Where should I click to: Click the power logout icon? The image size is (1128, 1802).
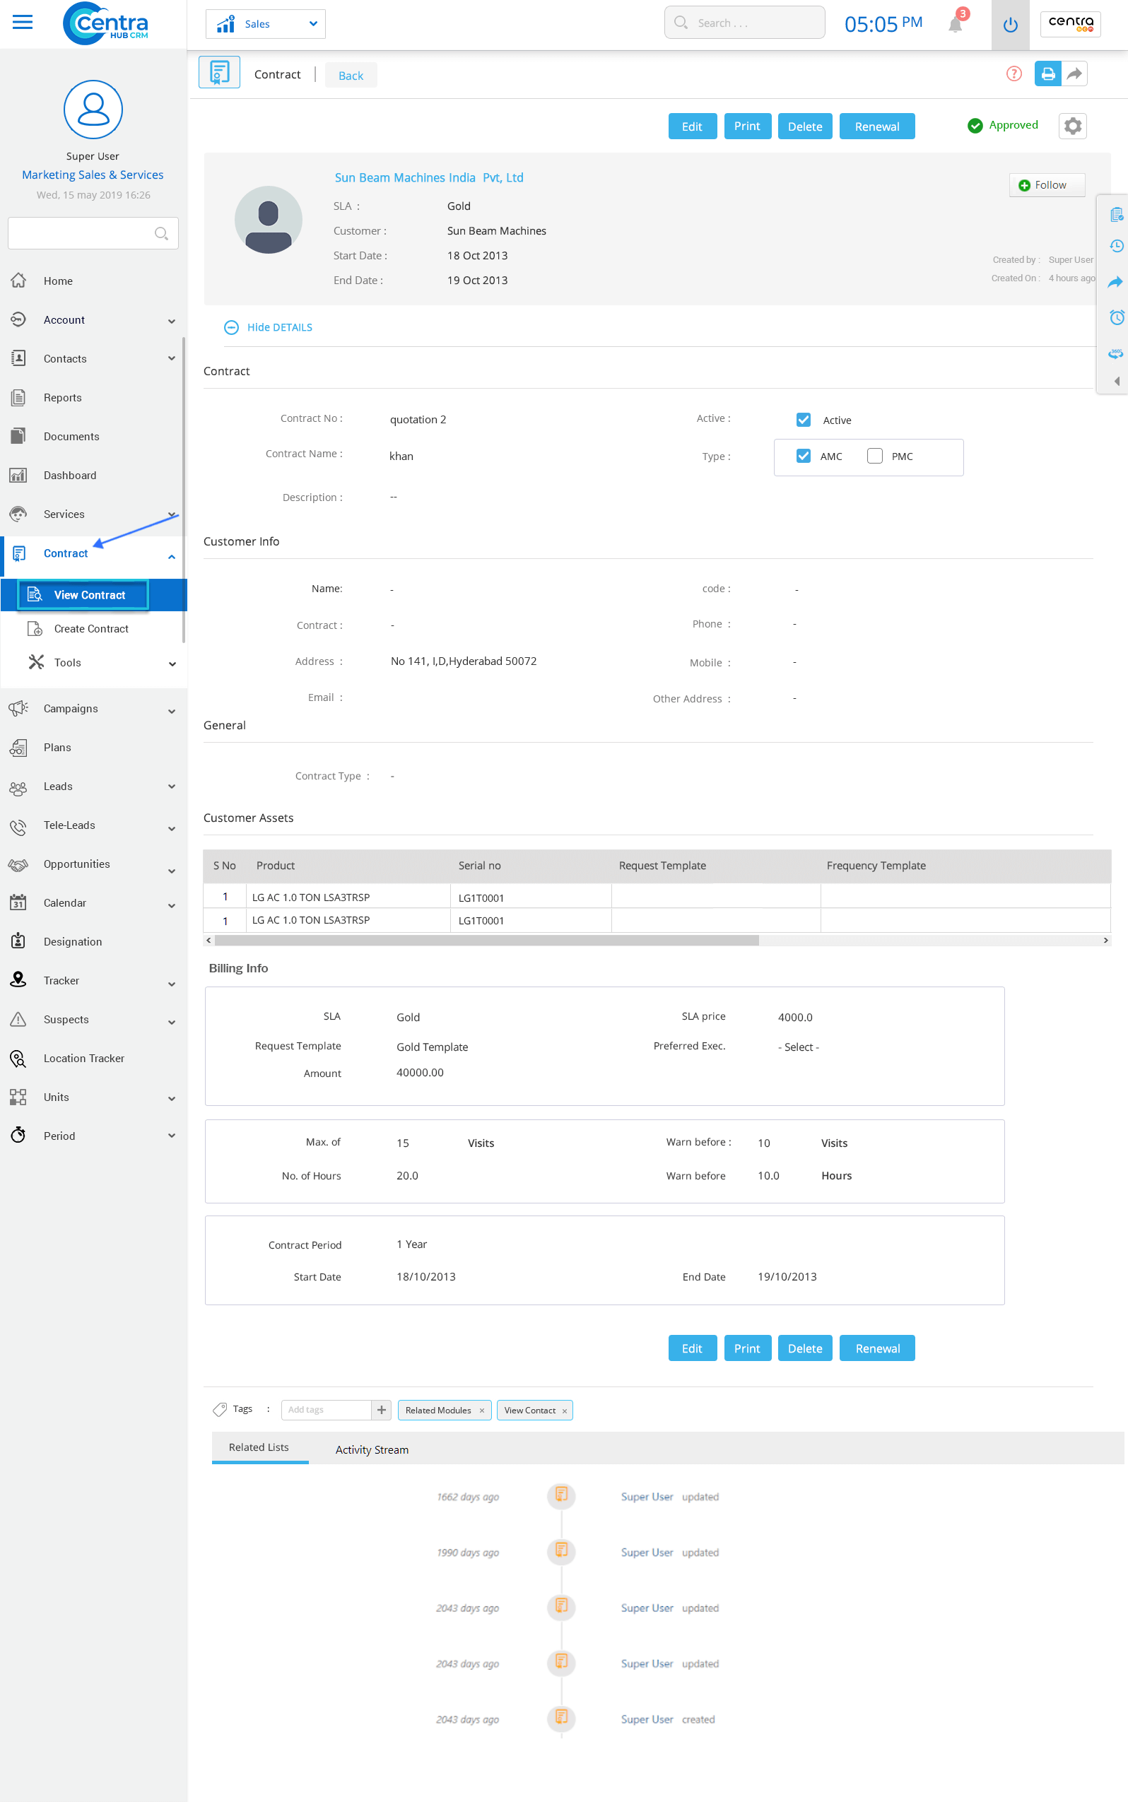point(1010,25)
